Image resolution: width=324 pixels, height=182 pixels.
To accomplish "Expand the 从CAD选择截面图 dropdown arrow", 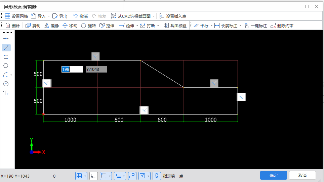I will tap(154, 16).
